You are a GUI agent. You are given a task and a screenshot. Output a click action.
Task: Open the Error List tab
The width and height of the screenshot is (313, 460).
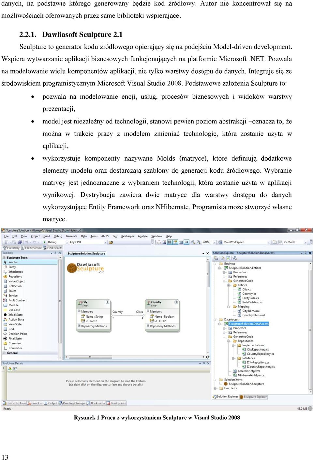(x=35, y=403)
